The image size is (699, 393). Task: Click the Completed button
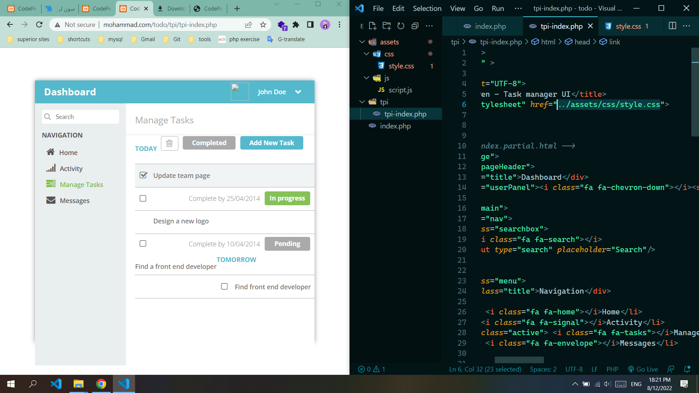coord(209,143)
